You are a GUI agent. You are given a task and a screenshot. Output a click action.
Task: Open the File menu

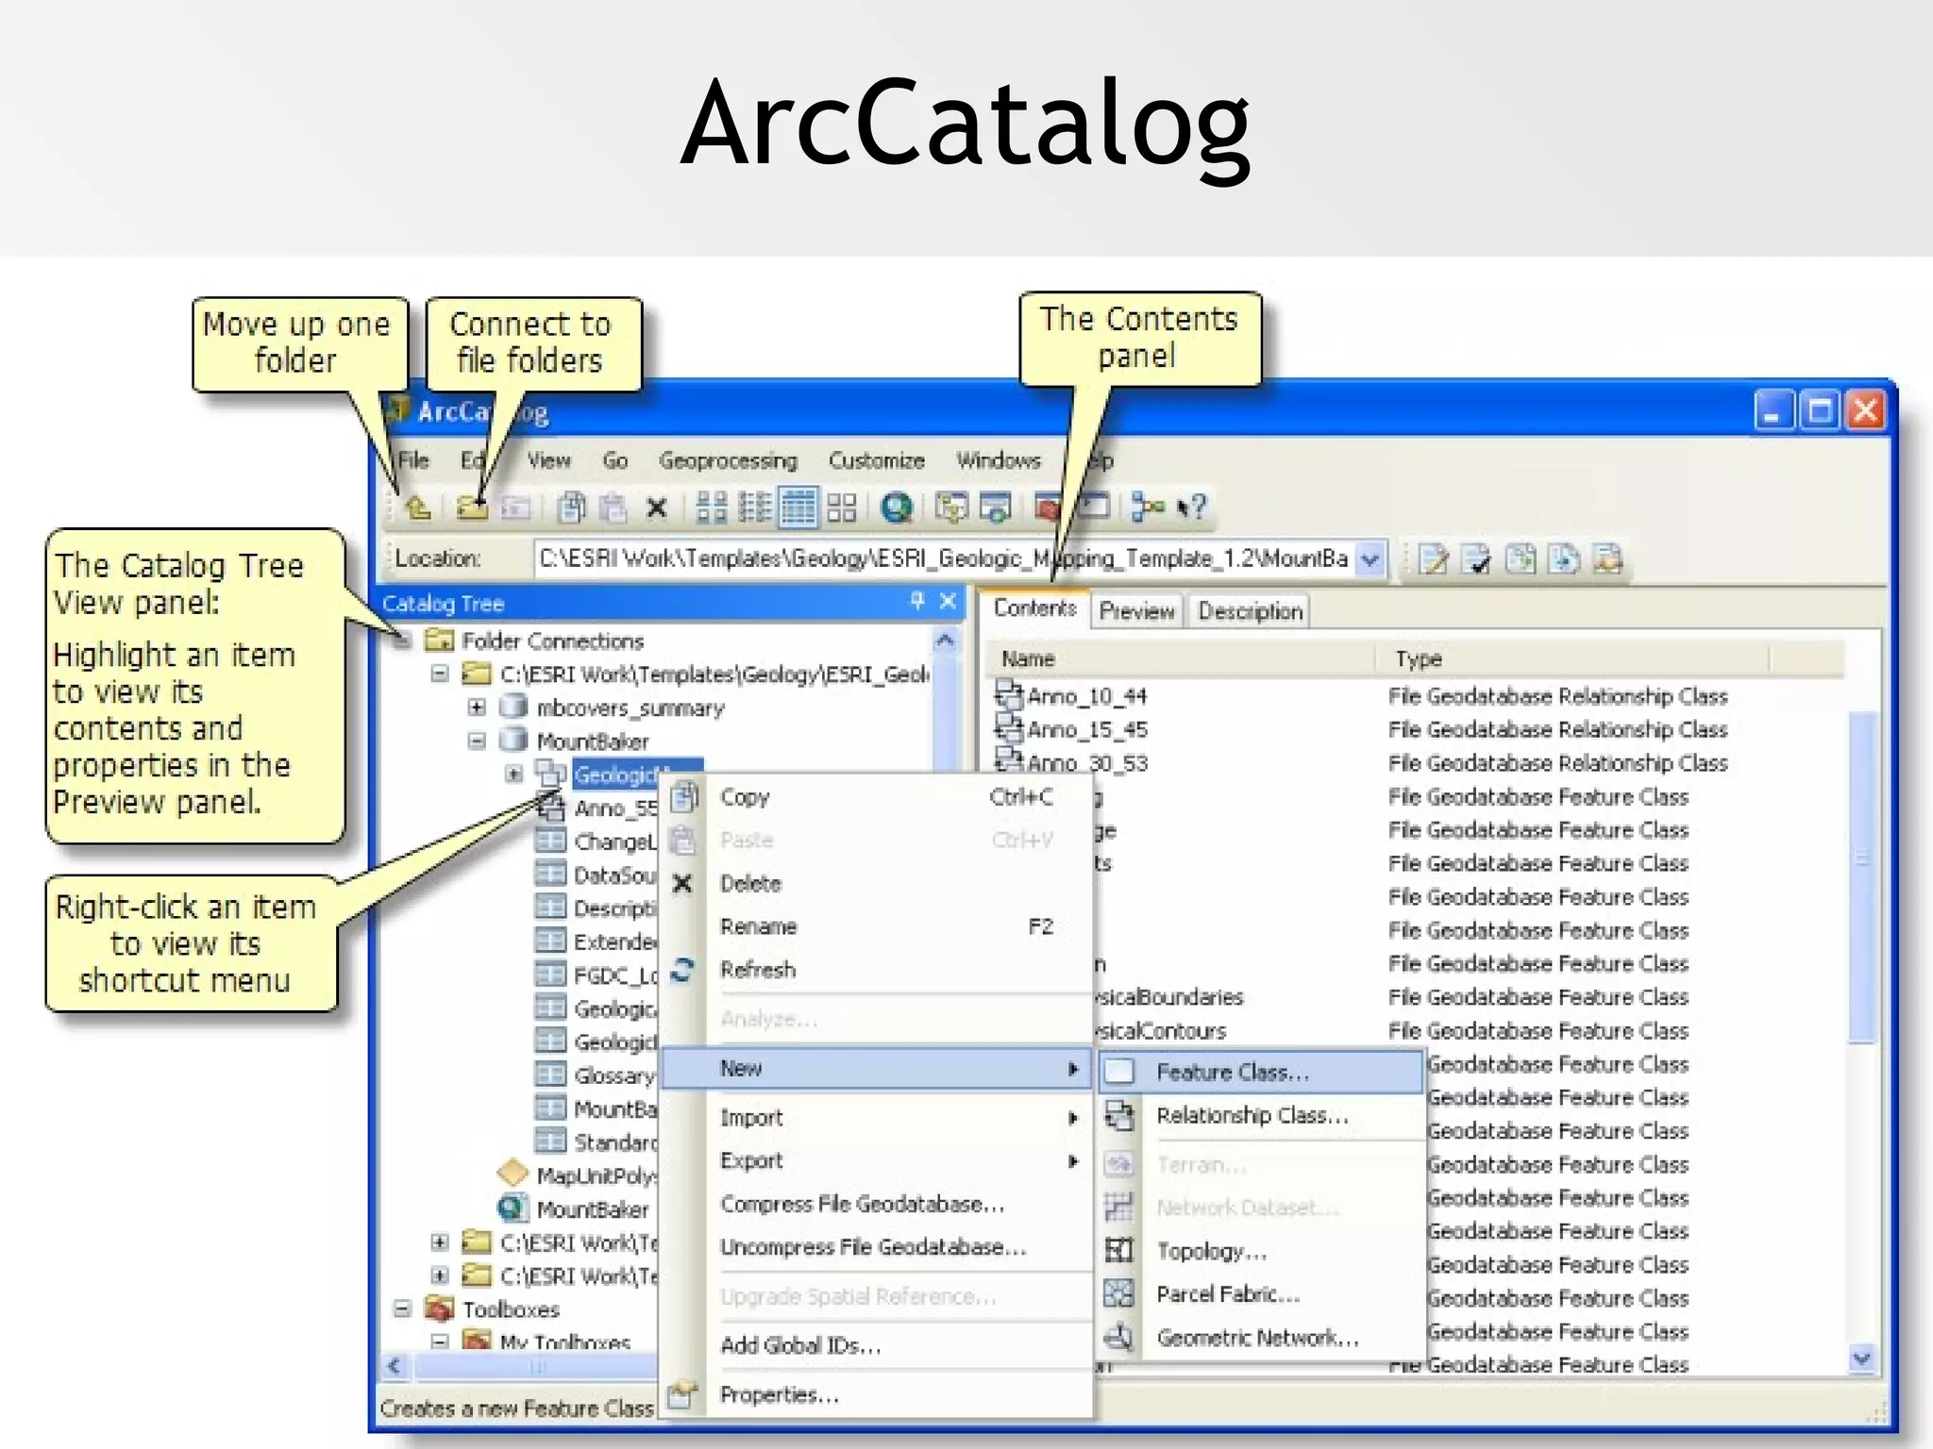[x=413, y=460]
